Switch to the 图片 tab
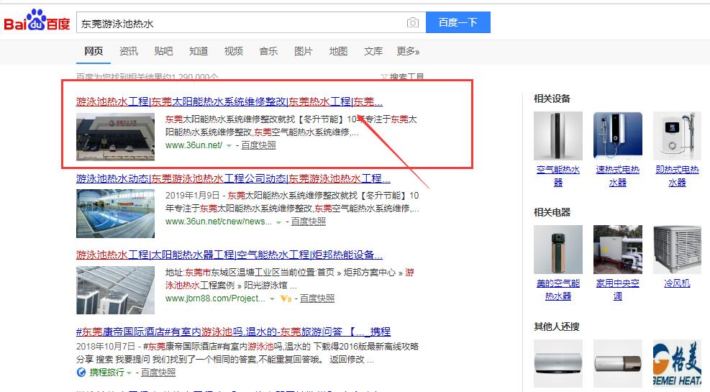Image resolution: width=710 pixels, height=392 pixels. pyautogui.click(x=304, y=51)
